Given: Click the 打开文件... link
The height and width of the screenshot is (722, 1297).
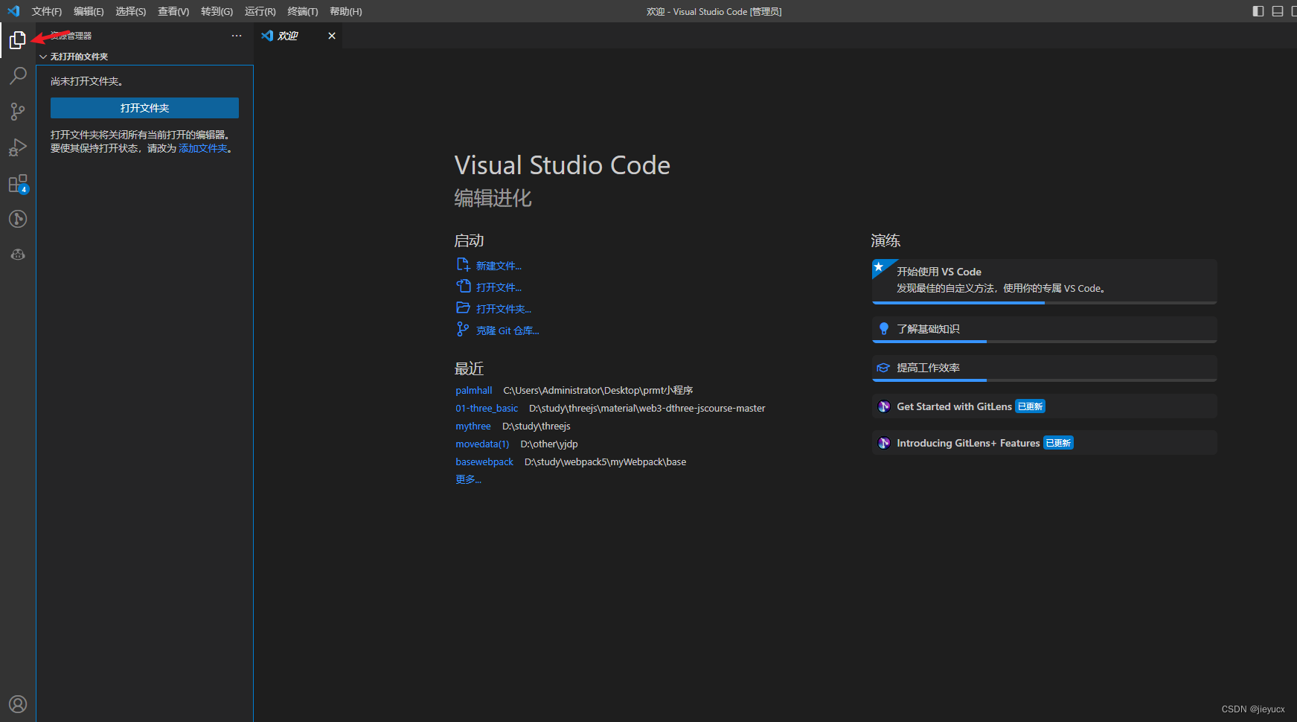Looking at the screenshot, I should click(x=499, y=287).
